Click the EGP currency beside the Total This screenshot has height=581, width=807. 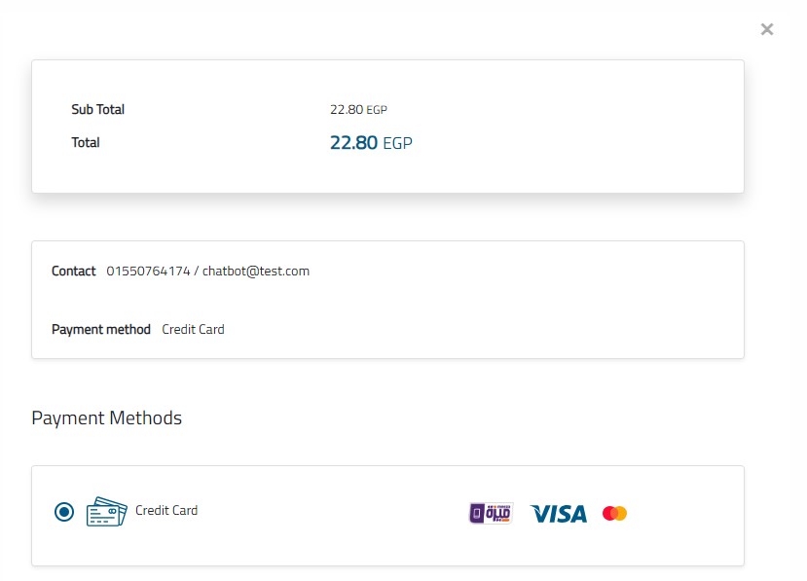pos(397,144)
